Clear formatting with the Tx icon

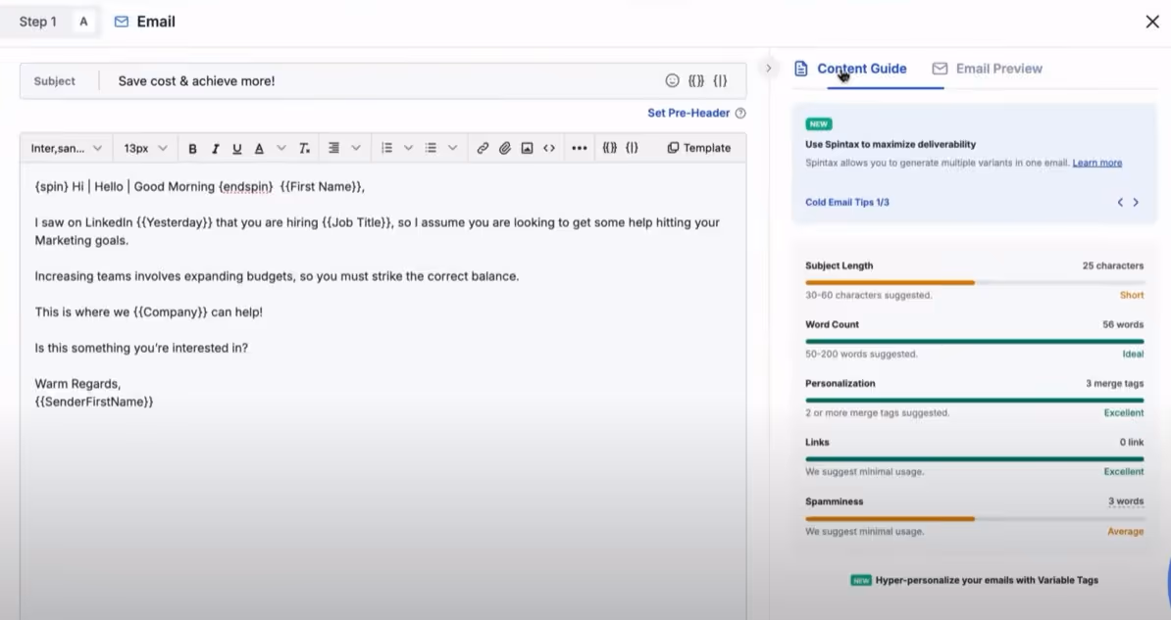pyautogui.click(x=304, y=147)
